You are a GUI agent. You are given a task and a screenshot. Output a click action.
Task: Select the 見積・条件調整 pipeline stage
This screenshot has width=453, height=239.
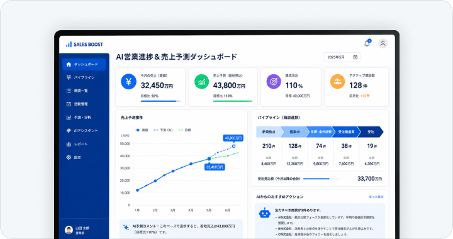pyautogui.click(x=320, y=132)
